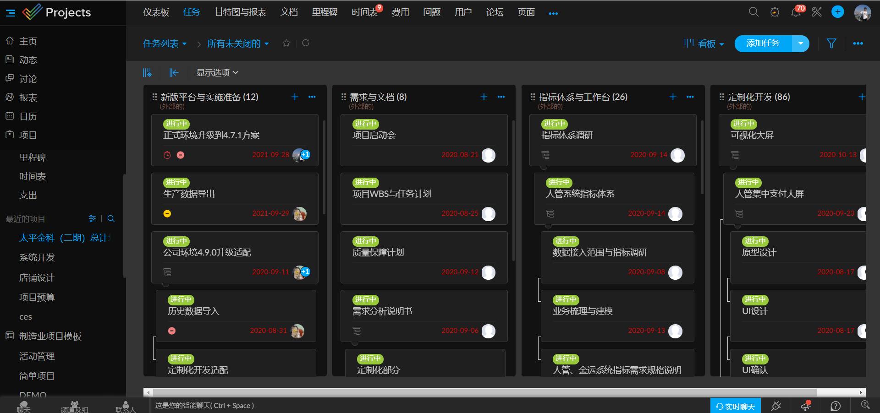Screen dimensions: 880x413
Task: Open 制造业项目模板 in sidebar
Action: (x=50, y=337)
